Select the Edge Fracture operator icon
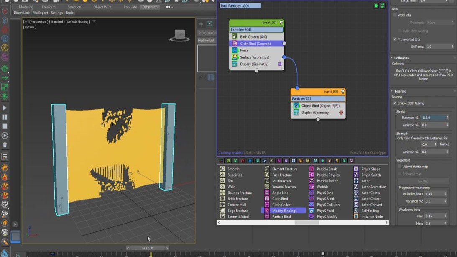 pos(222,211)
